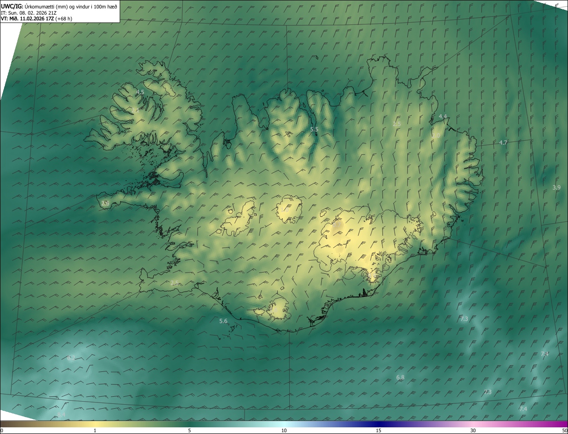Select the 4.4 value on the east coast
Viewport: 568px width, 434px height.
click(443, 116)
